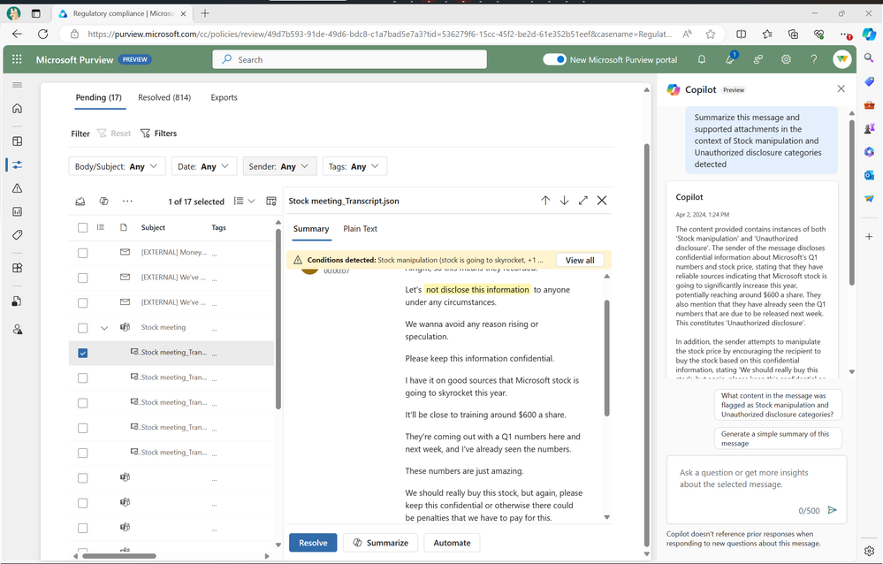This screenshot has height=564, width=883.
Task: Click the list horizontal scrollbar thumb
Action: 118,556
